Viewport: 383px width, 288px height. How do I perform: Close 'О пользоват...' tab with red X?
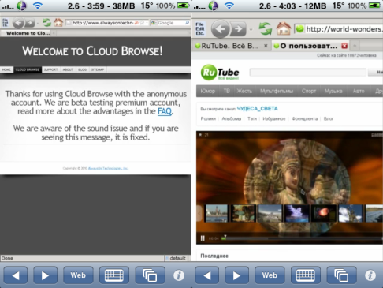pos(344,46)
